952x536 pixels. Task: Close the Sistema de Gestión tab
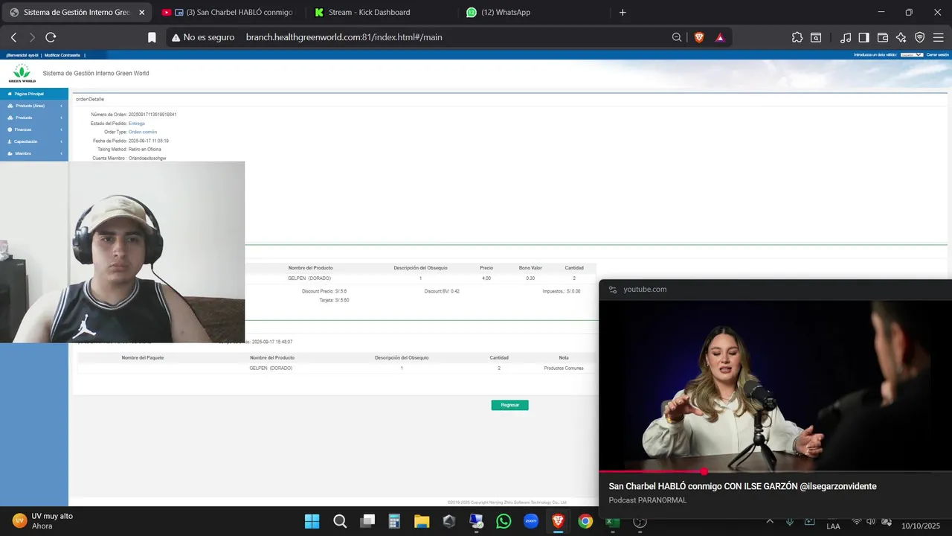coord(141,12)
